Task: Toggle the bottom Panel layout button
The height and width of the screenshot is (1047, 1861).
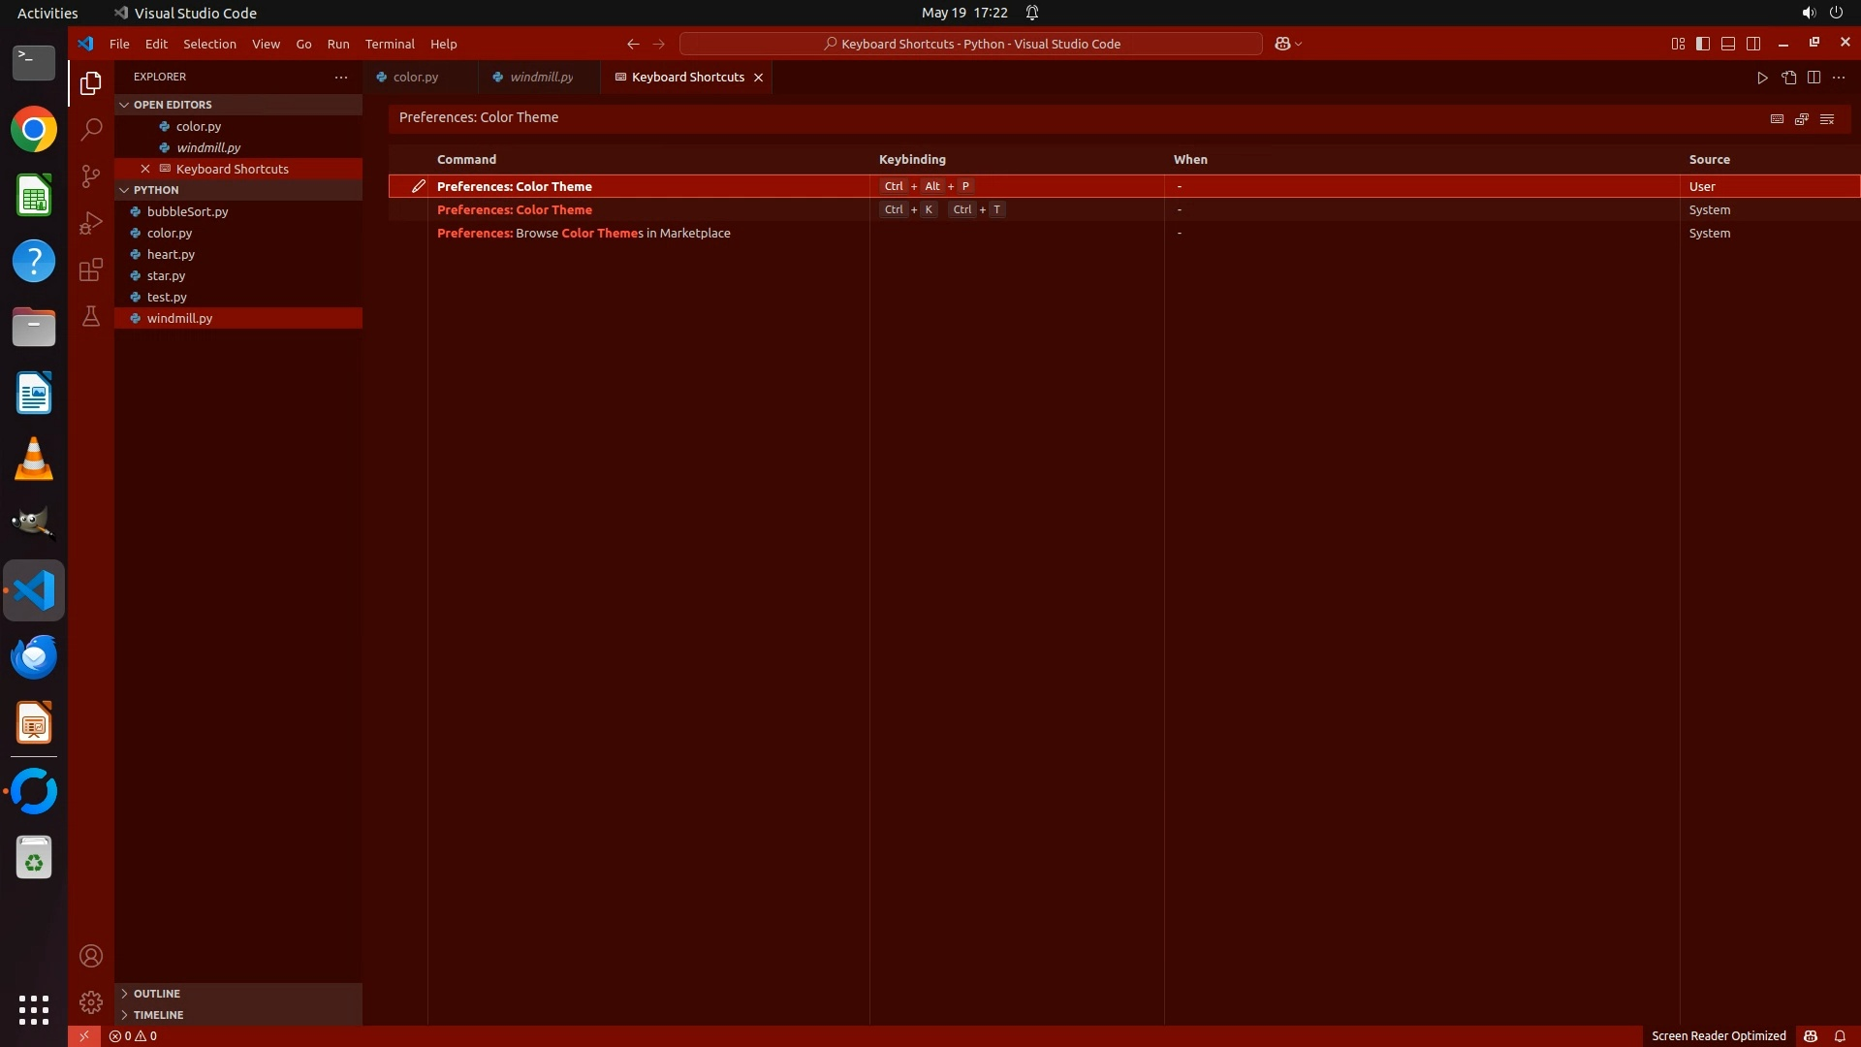Action: 1728,44
